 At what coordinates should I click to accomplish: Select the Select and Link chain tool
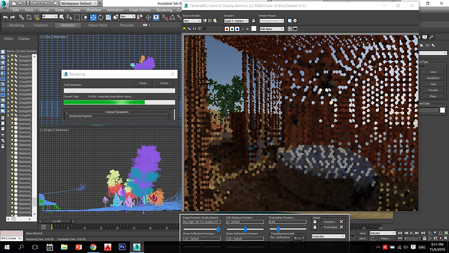tap(21, 17)
